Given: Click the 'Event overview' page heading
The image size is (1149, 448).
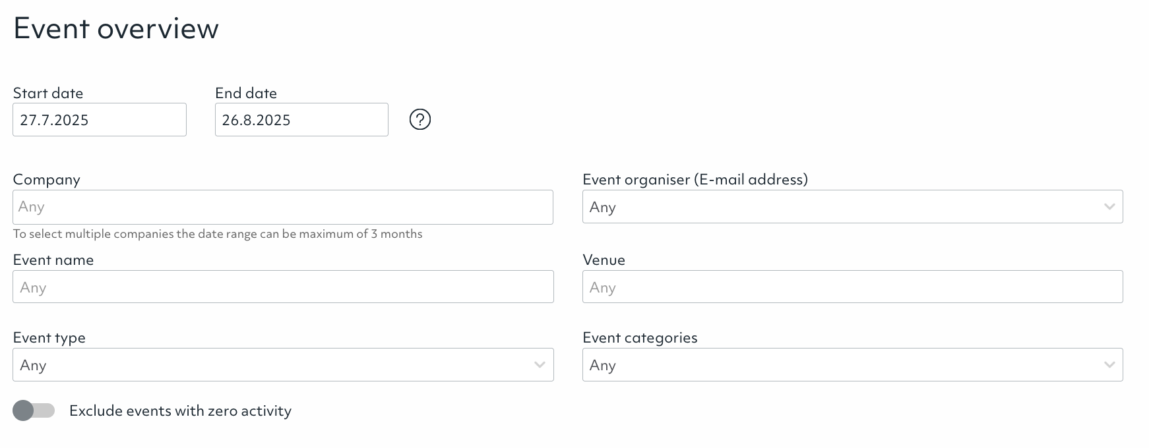Looking at the screenshot, I should 116,29.
